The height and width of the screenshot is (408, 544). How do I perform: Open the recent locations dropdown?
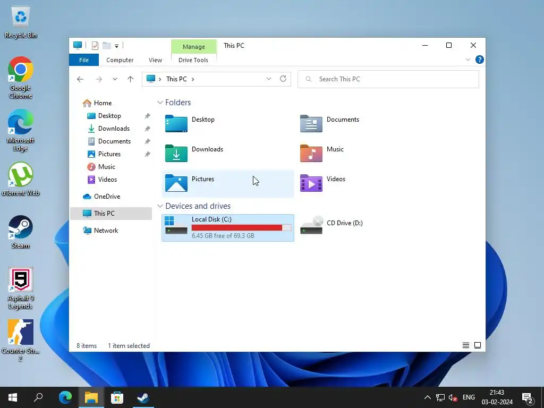(x=115, y=79)
